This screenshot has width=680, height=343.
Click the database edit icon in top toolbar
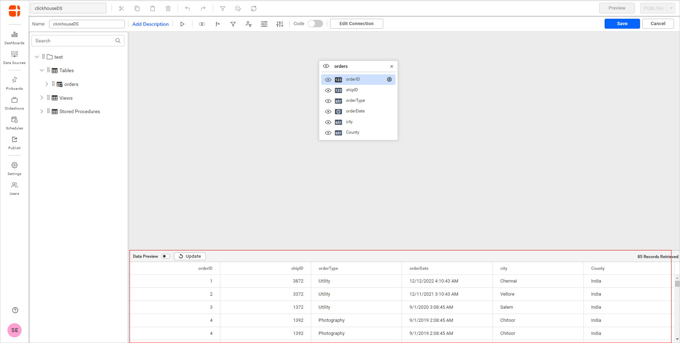coord(238,8)
